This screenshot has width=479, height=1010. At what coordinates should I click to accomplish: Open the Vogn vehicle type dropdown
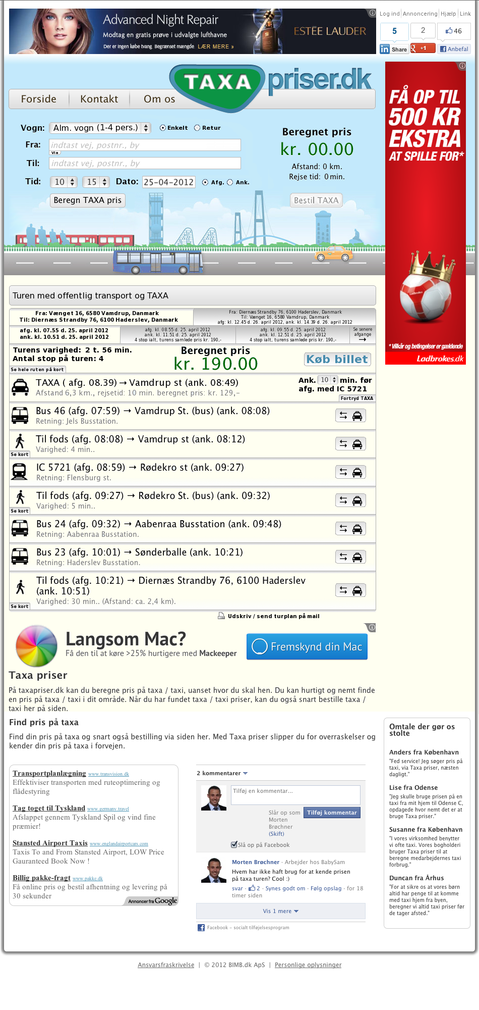coord(102,128)
